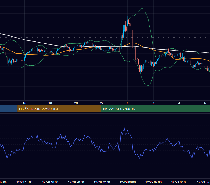
Task: Click the oscillator peak near 12/29 00:00
Action: pyautogui.click(x=124, y=128)
